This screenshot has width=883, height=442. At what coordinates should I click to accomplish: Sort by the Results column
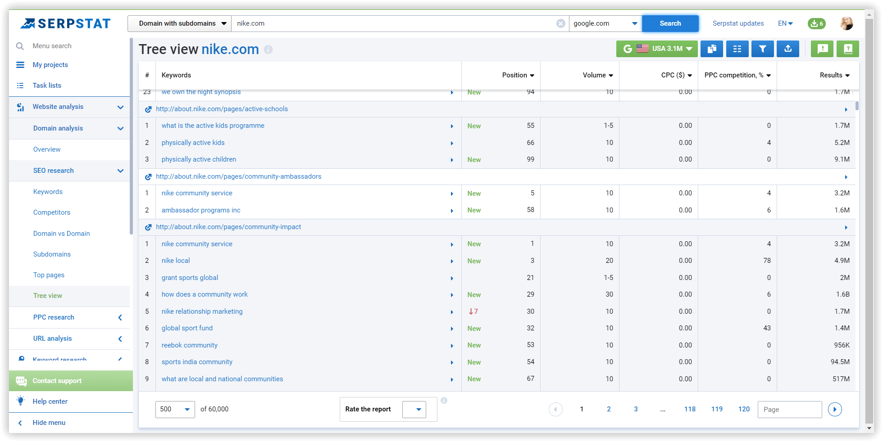pyautogui.click(x=835, y=75)
